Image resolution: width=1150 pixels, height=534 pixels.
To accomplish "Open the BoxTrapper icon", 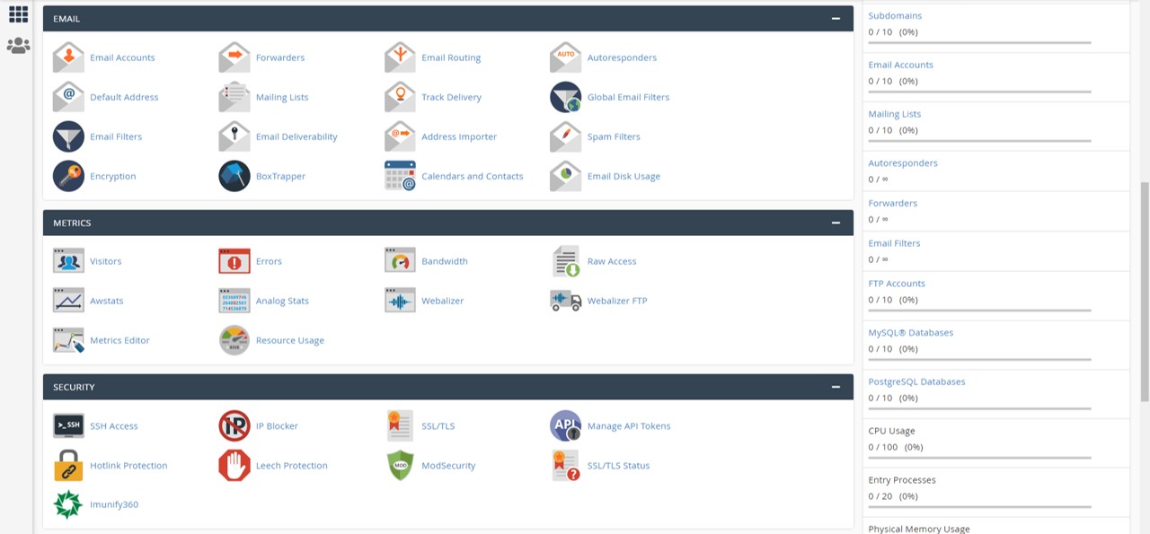I will [234, 176].
